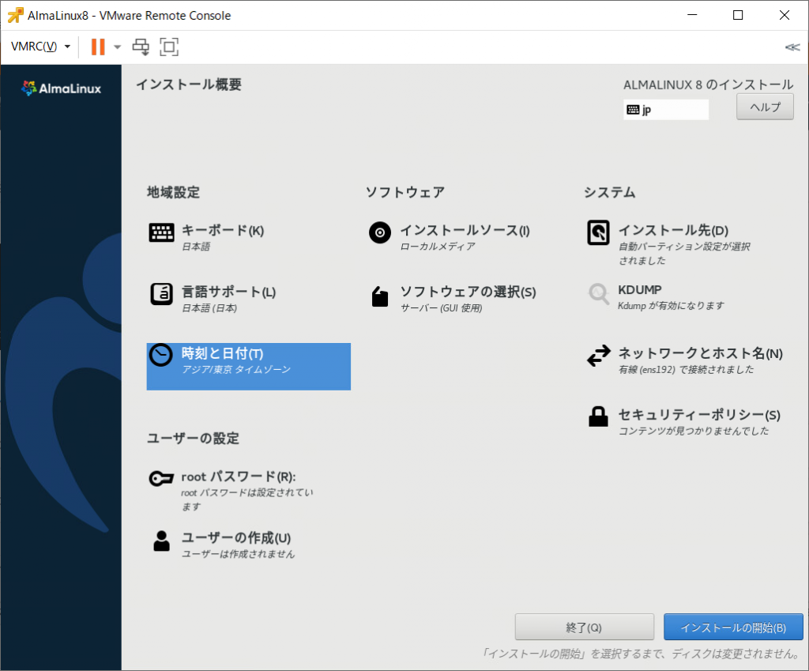Click the VMRC pause virtual machine icon
The width and height of the screenshot is (809, 671).
[x=97, y=47]
